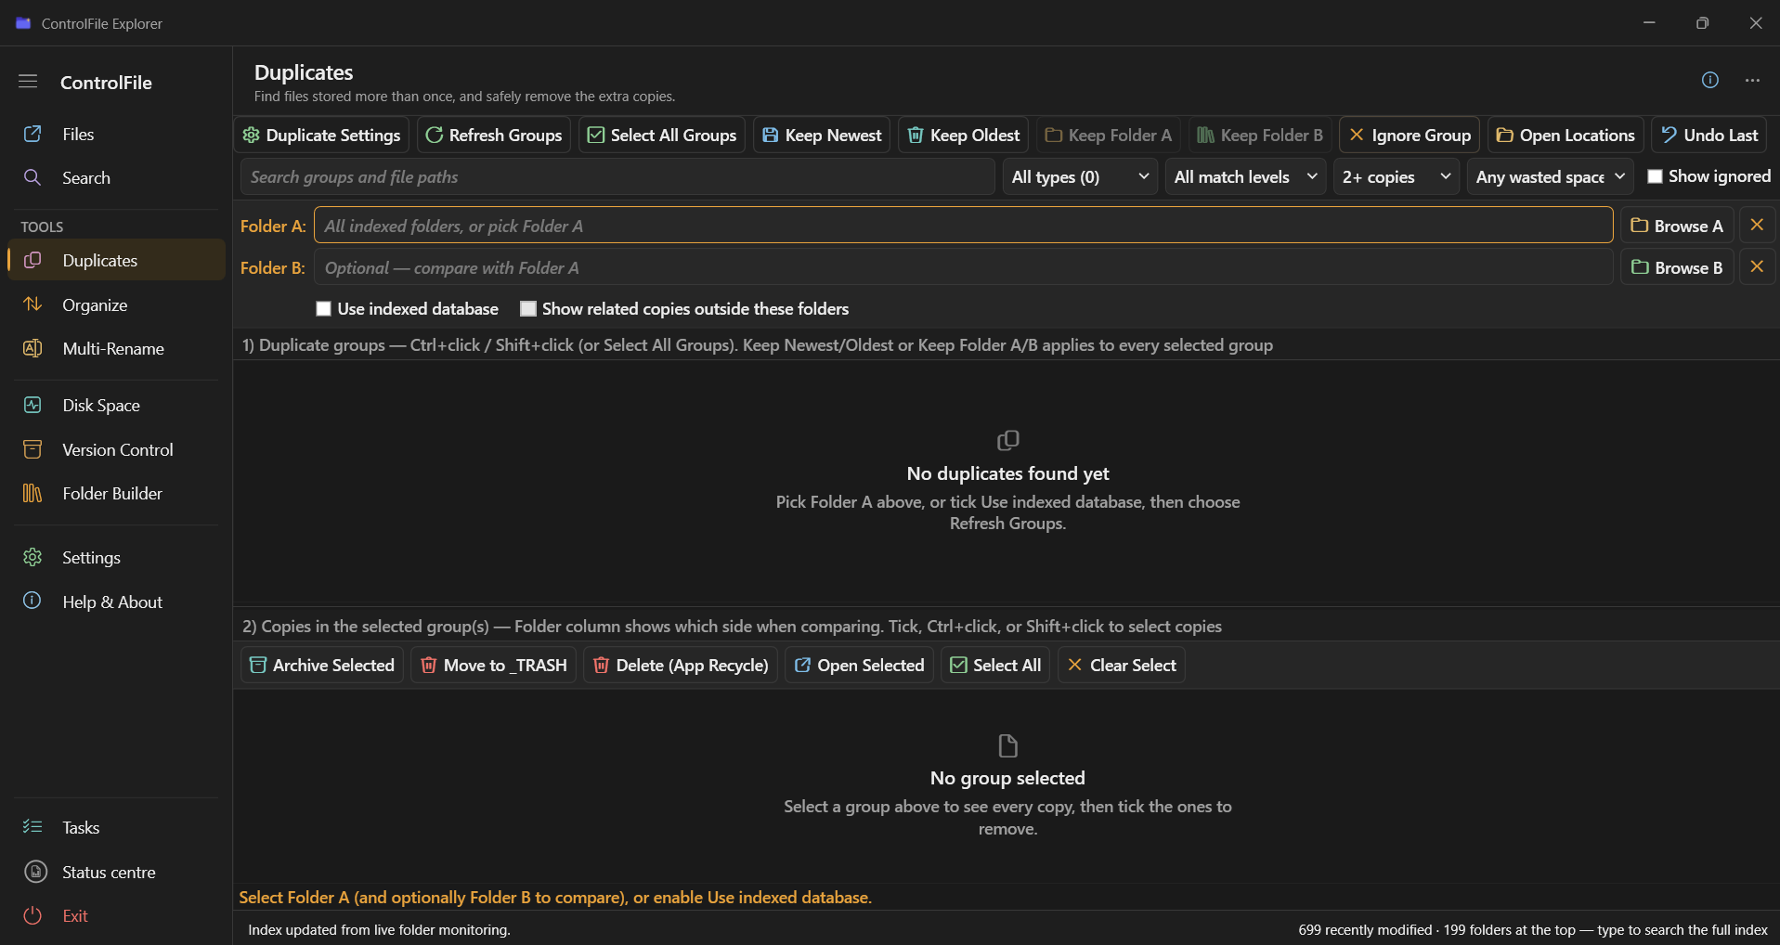
Task: Open the All types (0) dropdown
Action: 1080,176
